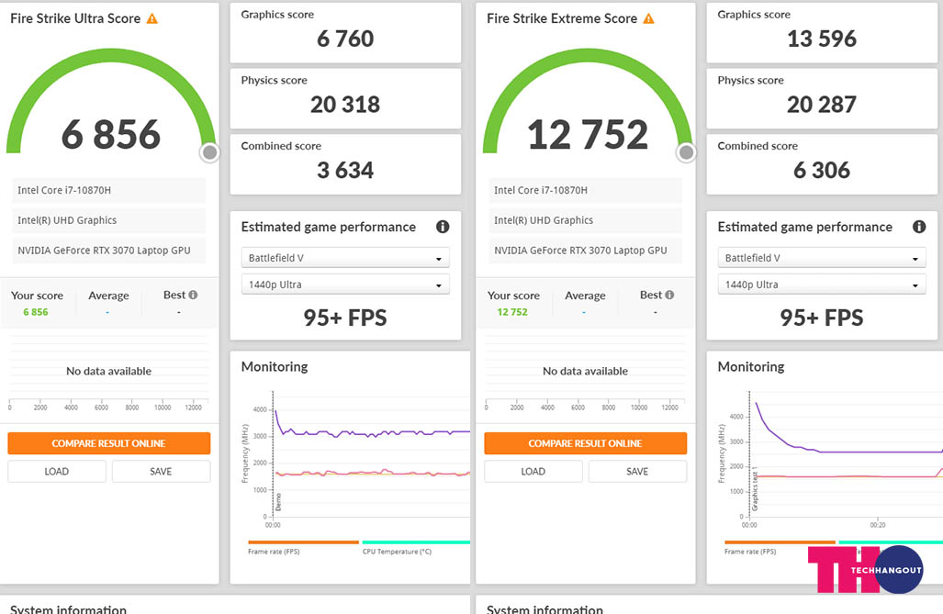
Task: Click LOAD button in Fire Strike Extreme panel
Action: (x=533, y=472)
